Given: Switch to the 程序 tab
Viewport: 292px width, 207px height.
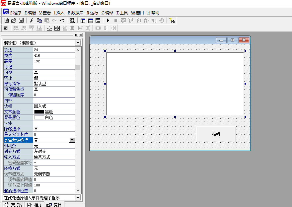Looking at the screenshot, I should 35,205.
